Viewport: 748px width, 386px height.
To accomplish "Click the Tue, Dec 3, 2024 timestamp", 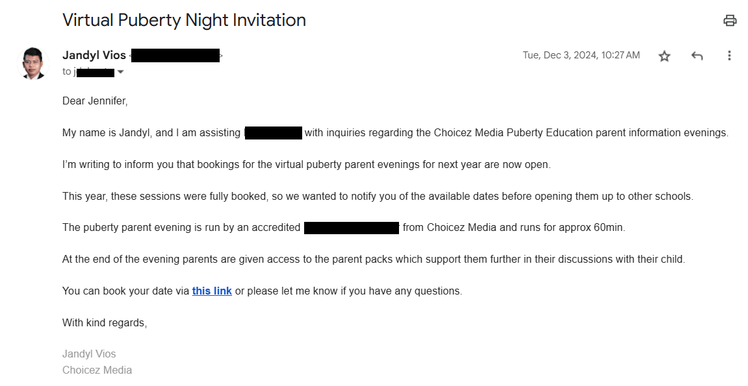I will click(581, 55).
